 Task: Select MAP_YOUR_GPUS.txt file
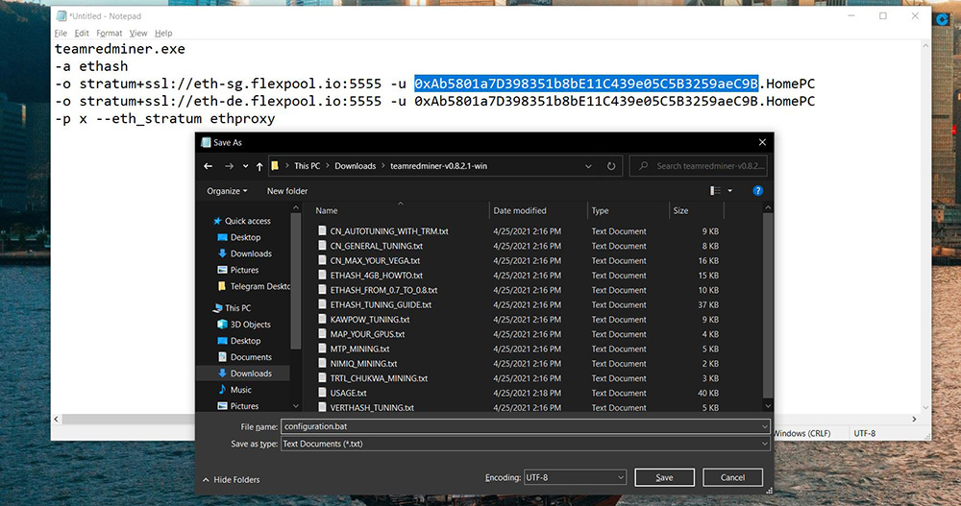tap(367, 334)
